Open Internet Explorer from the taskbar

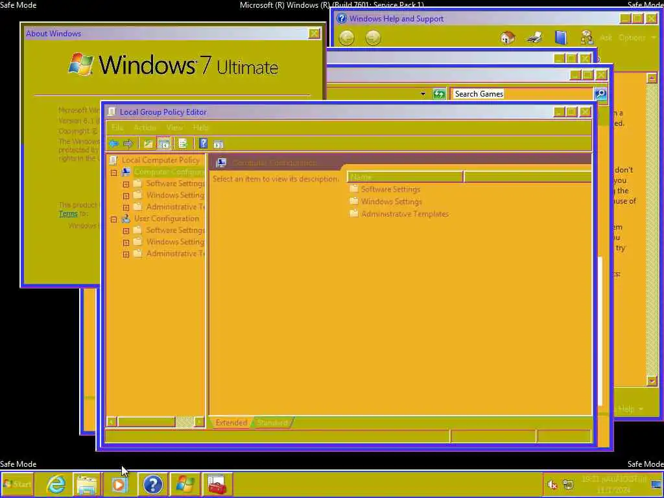coord(56,484)
